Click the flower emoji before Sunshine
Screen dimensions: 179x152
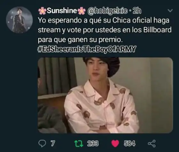point(42,11)
